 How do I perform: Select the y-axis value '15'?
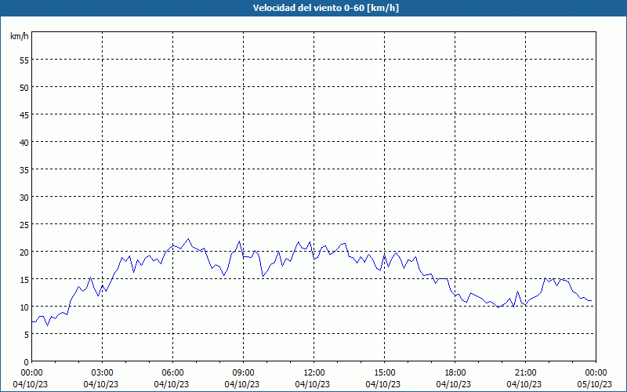[24, 279]
